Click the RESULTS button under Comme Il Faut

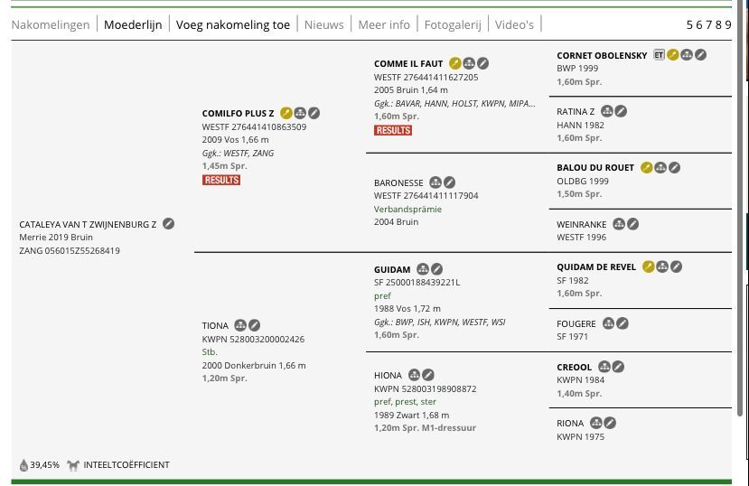[393, 130]
